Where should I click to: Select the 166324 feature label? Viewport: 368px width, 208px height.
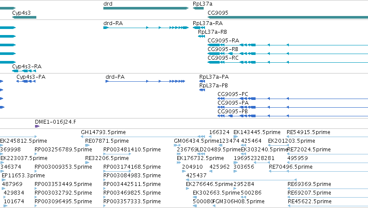pyautogui.click(x=219, y=132)
